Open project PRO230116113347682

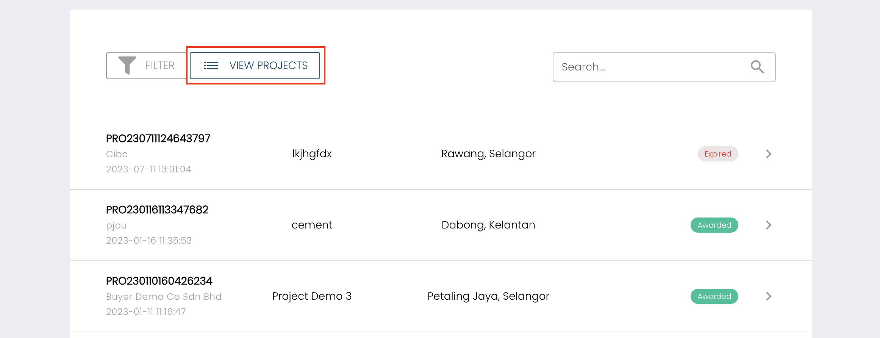coord(157,210)
